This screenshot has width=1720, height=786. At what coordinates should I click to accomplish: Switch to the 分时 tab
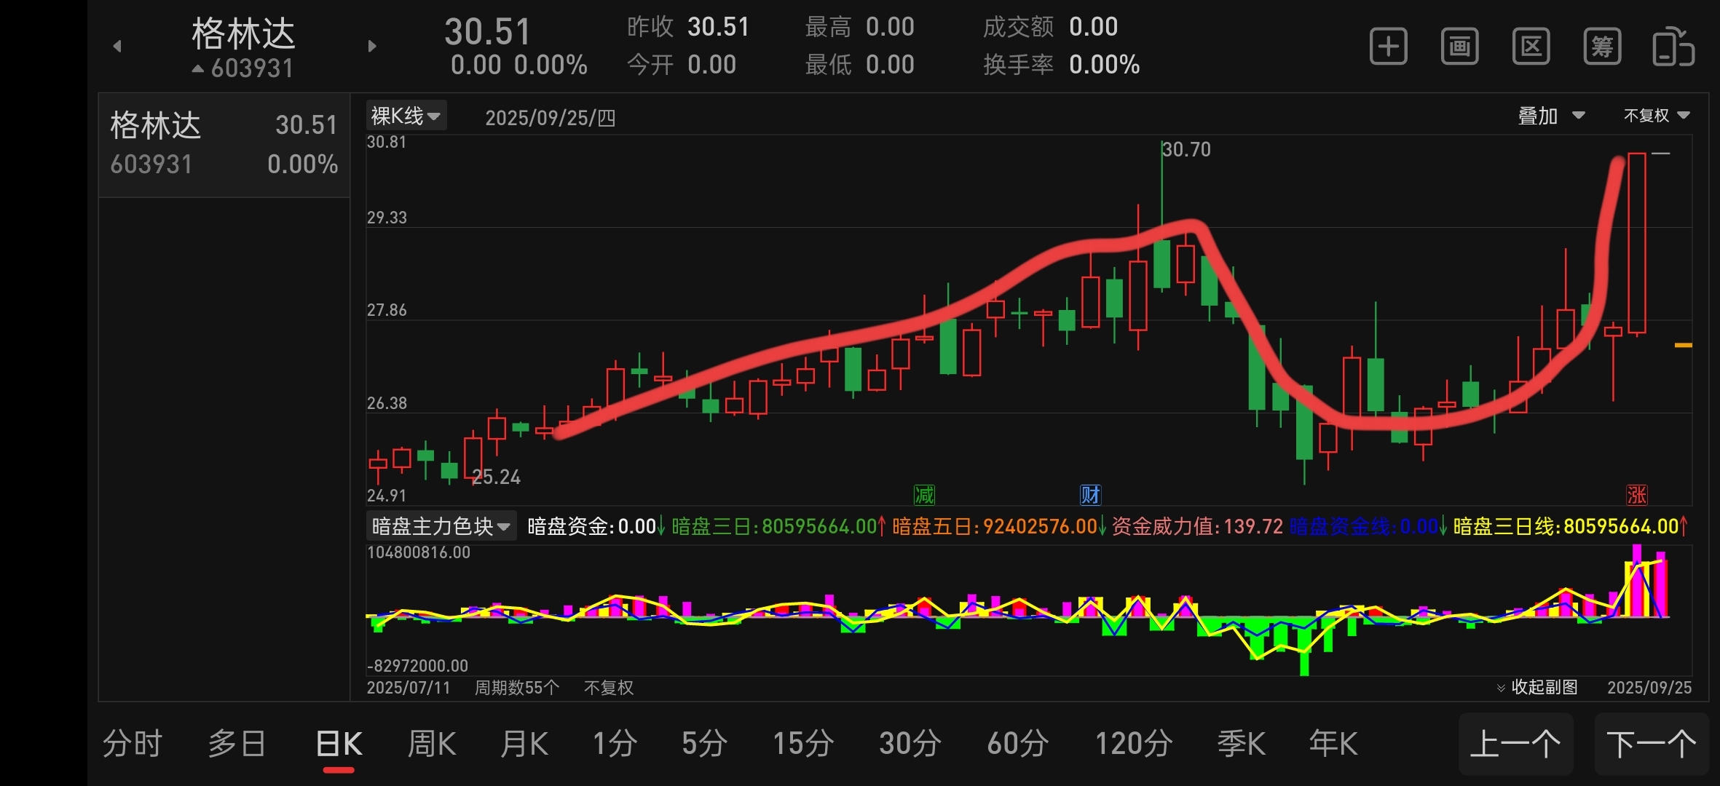point(132,744)
